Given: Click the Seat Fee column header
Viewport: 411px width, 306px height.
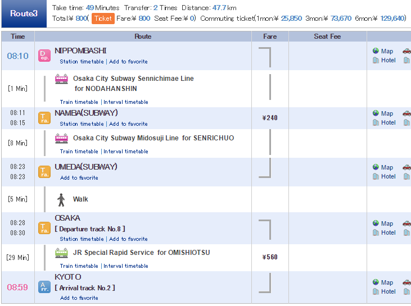Looking at the screenshot, I should pyautogui.click(x=327, y=36).
